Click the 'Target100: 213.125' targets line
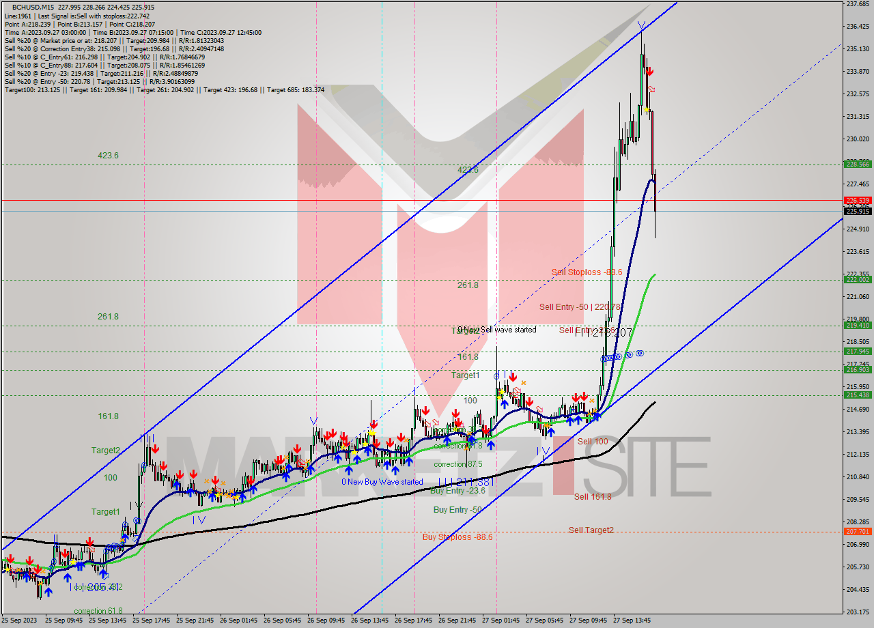Image resolution: width=874 pixels, height=628 pixels. click(x=164, y=89)
